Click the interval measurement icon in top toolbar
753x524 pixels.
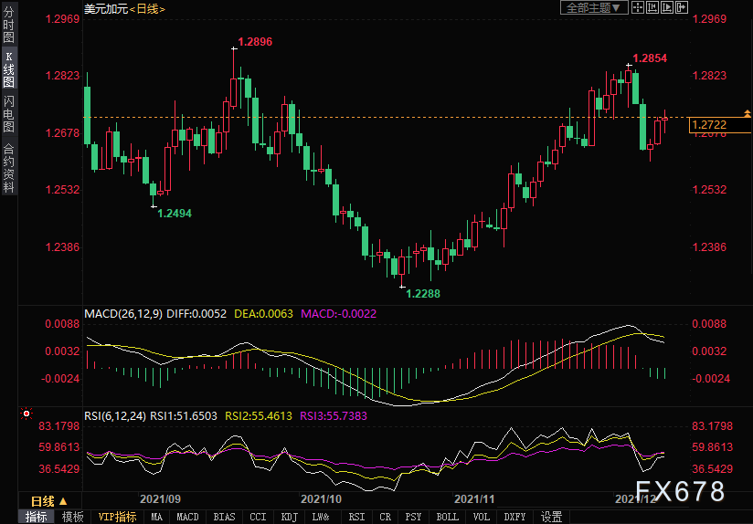pyautogui.click(x=652, y=7)
